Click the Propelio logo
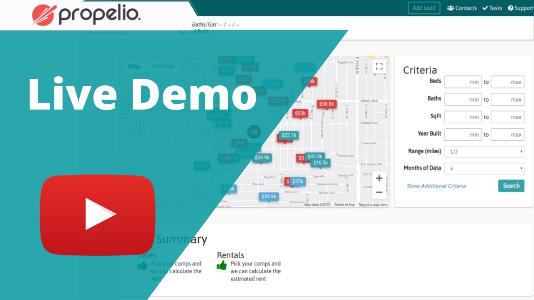 pyautogui.click(x=86, y=15)
